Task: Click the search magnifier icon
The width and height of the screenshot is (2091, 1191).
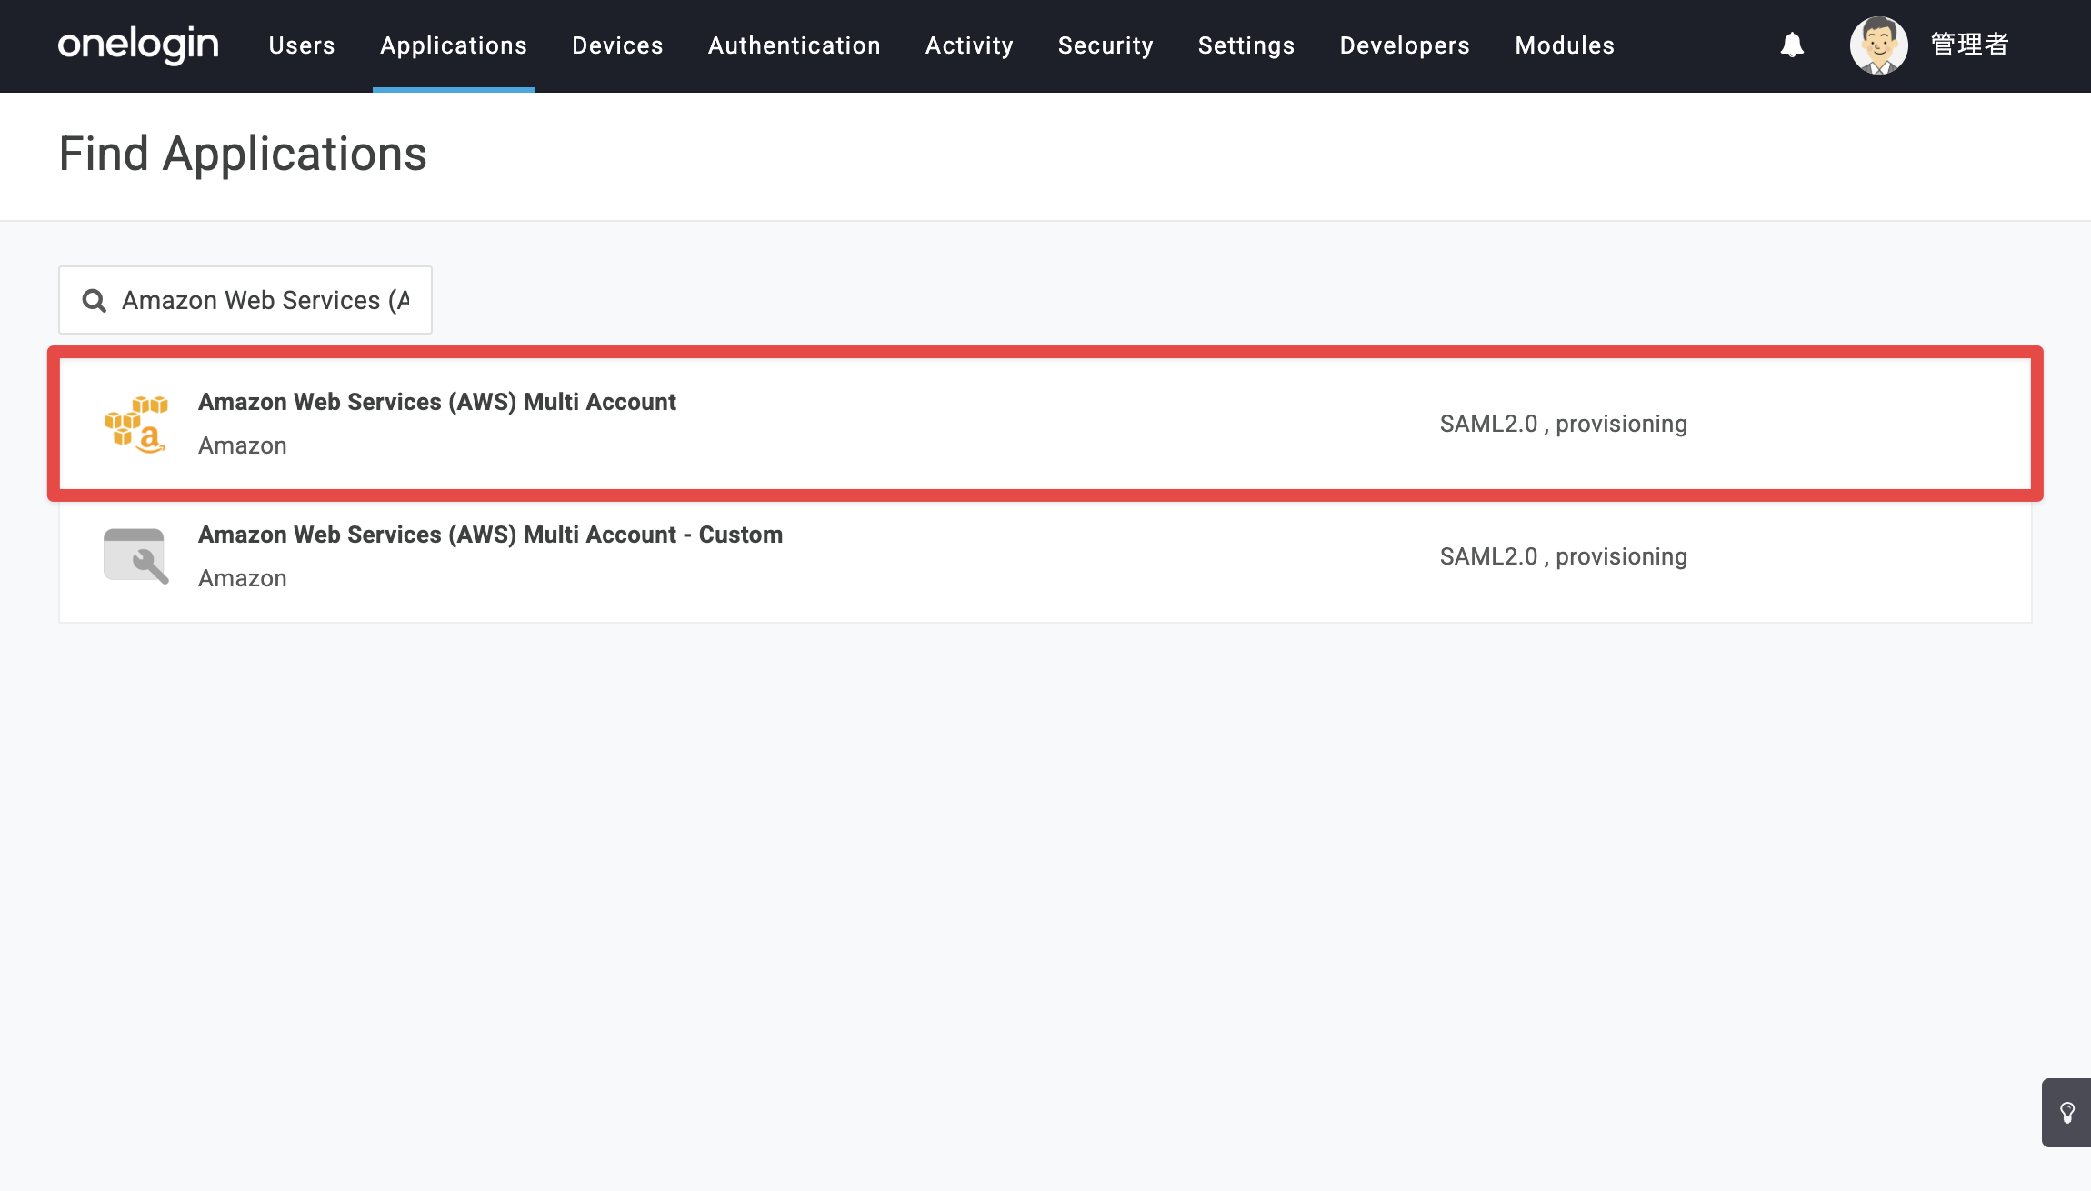Action: (x=95, y=300)
